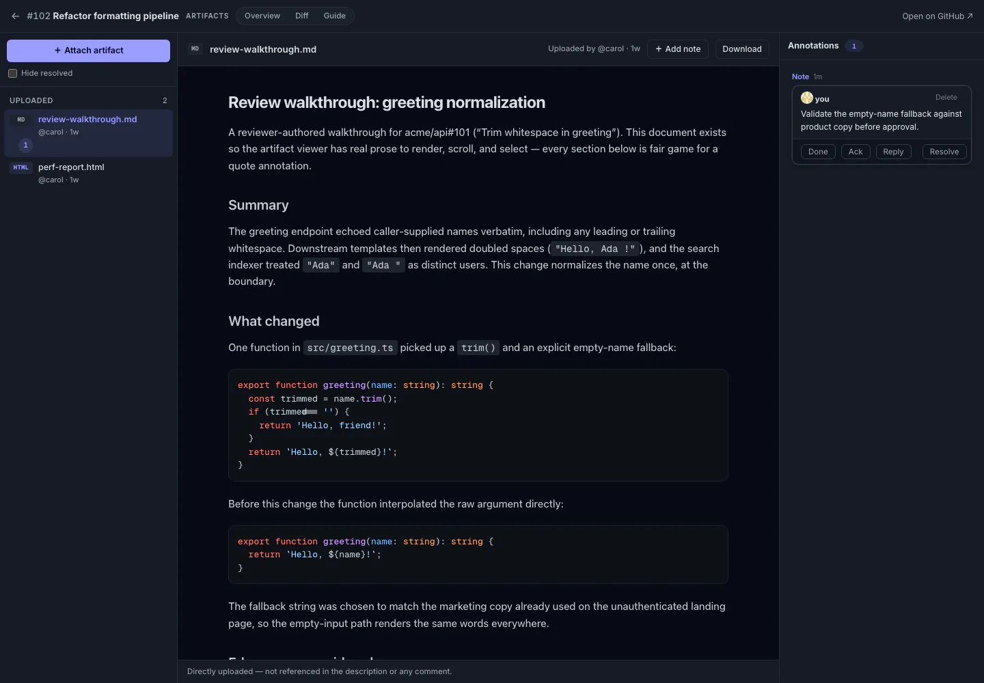Open on GitHub link
The height and width of the screenshot is (683, 984).
pos(938,16)
